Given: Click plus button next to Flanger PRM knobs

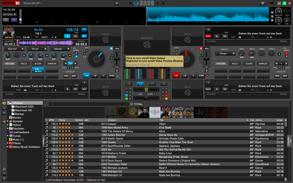Looking at the screenshot, I should point(279,54).
